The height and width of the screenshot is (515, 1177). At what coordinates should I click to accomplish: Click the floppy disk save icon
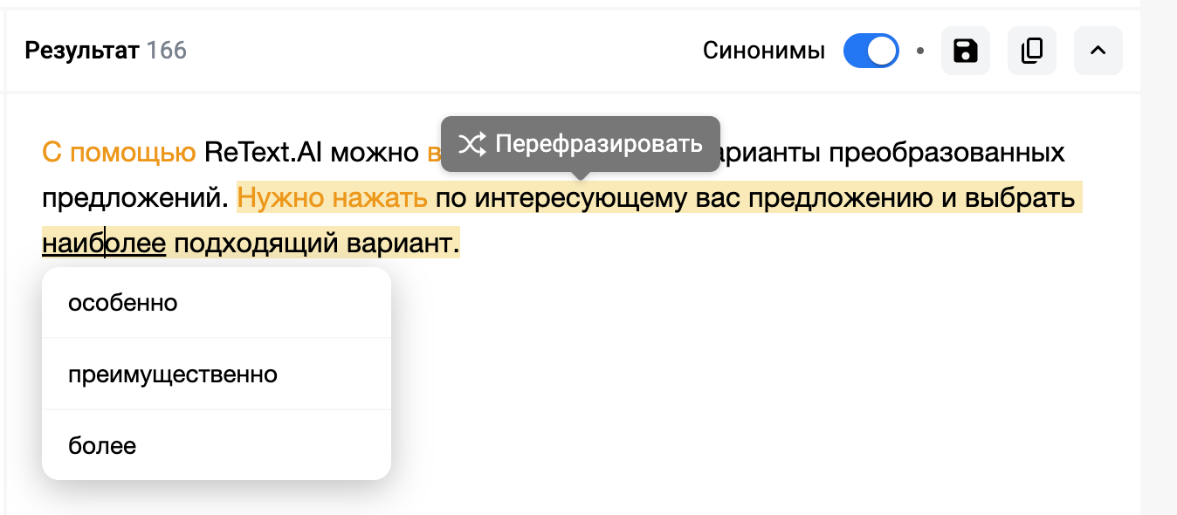(x=965, y=51)
